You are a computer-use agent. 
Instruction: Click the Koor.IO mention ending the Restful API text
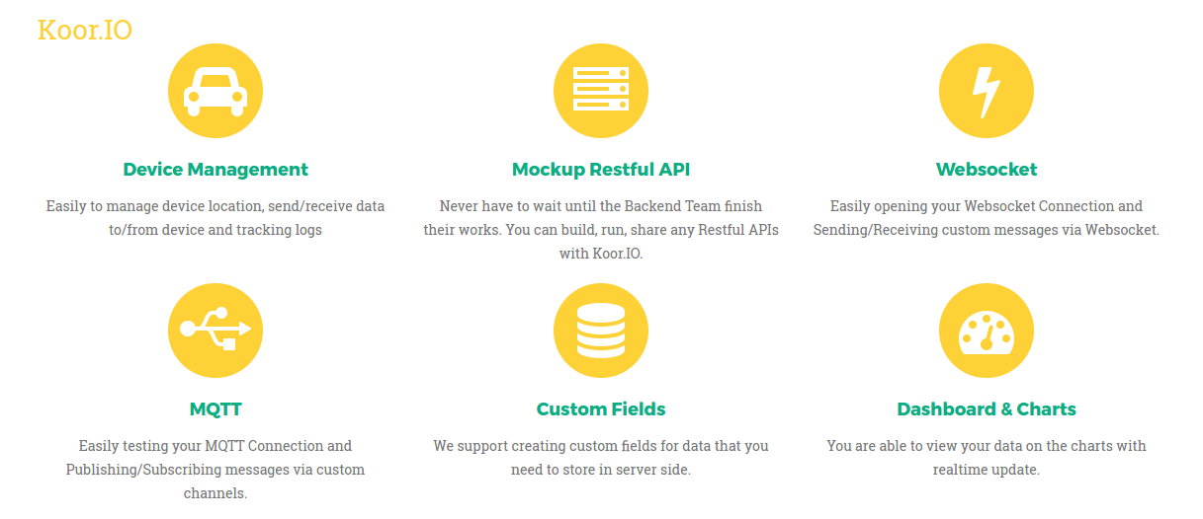click(x=617, y=254)
